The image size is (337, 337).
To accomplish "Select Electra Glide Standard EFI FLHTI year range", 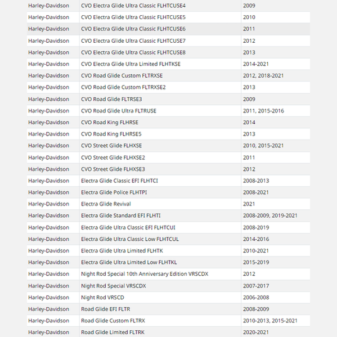I will tap(270, 215).
